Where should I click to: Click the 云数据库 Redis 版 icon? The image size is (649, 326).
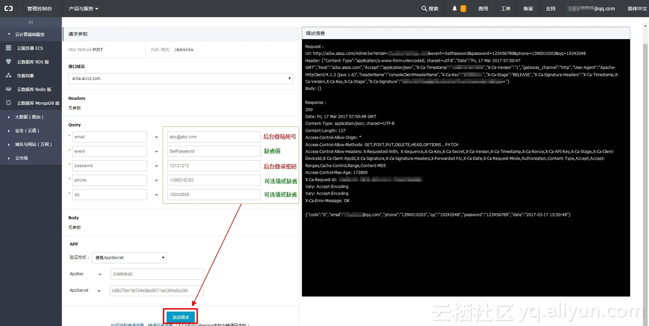click(9, 89)
